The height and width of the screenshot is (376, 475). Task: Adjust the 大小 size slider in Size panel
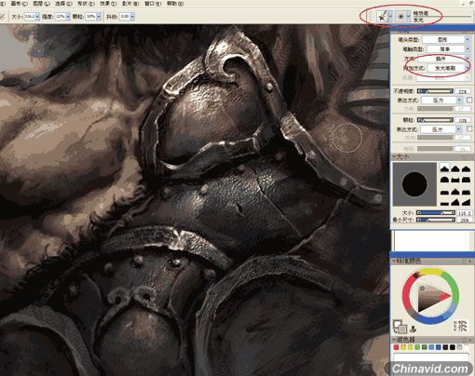pyautogui.click(x=436, y=213)
